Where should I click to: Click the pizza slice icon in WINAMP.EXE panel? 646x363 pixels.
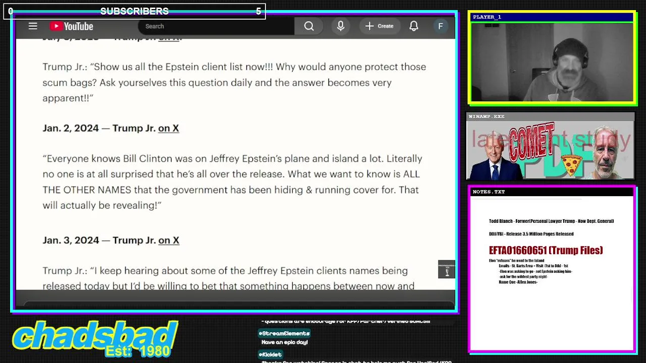click(x=571, y=165)
